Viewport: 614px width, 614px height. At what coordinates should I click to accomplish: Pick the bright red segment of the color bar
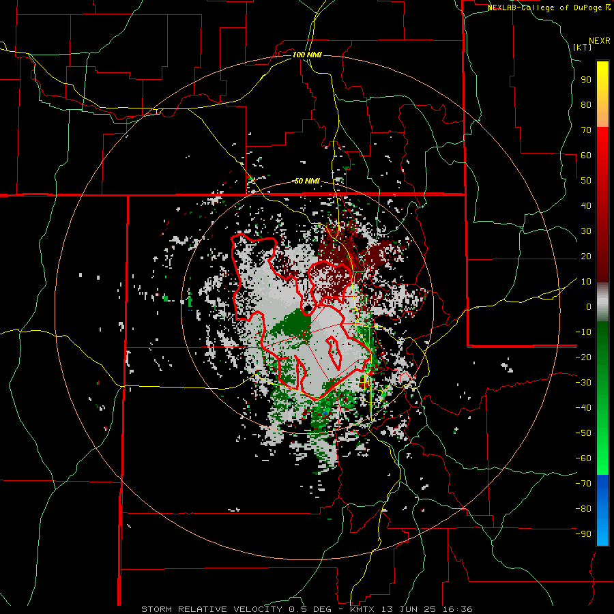coord(602,141)
